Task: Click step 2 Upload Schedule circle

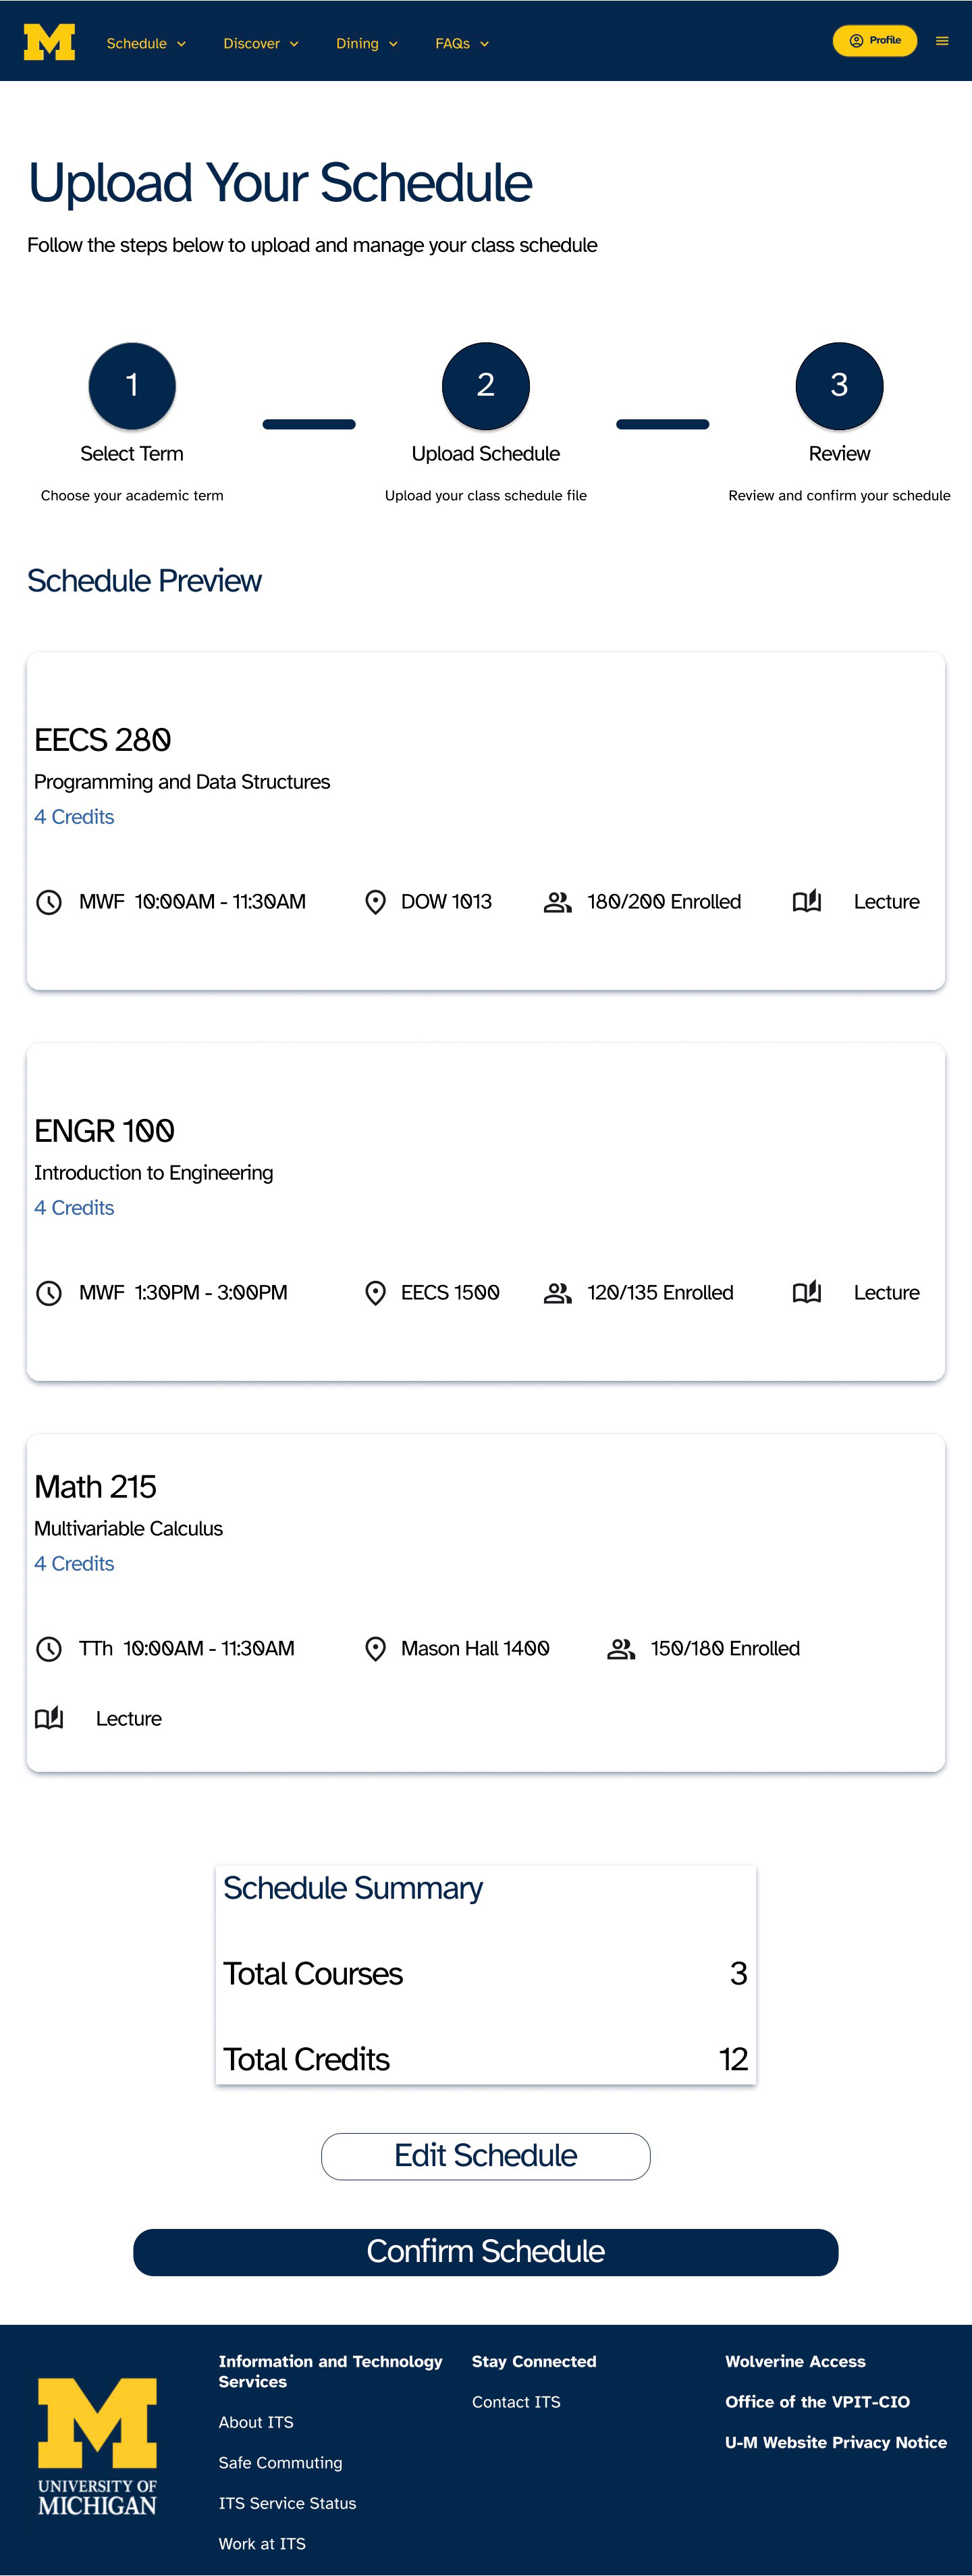Action: point(485,386)
